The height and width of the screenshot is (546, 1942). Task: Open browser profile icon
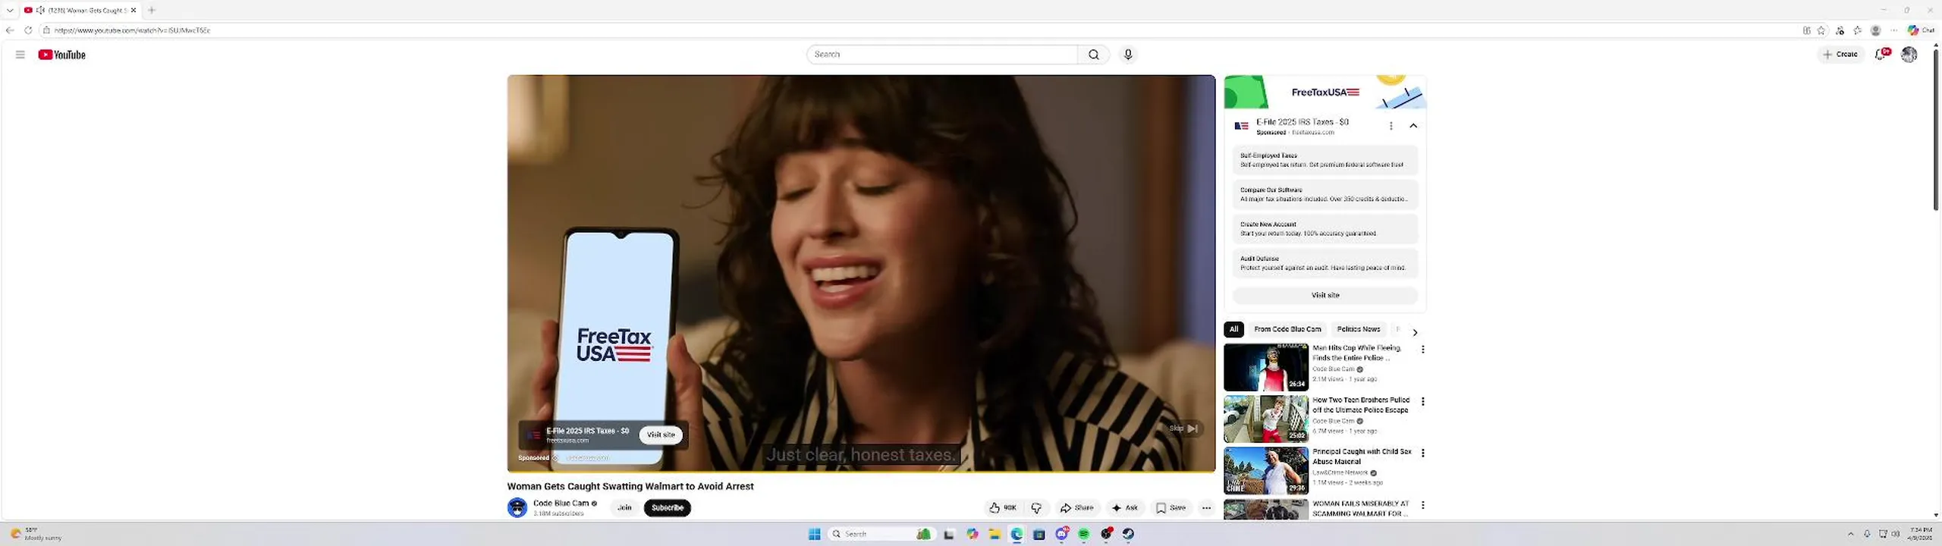(x=1875, y=30)
